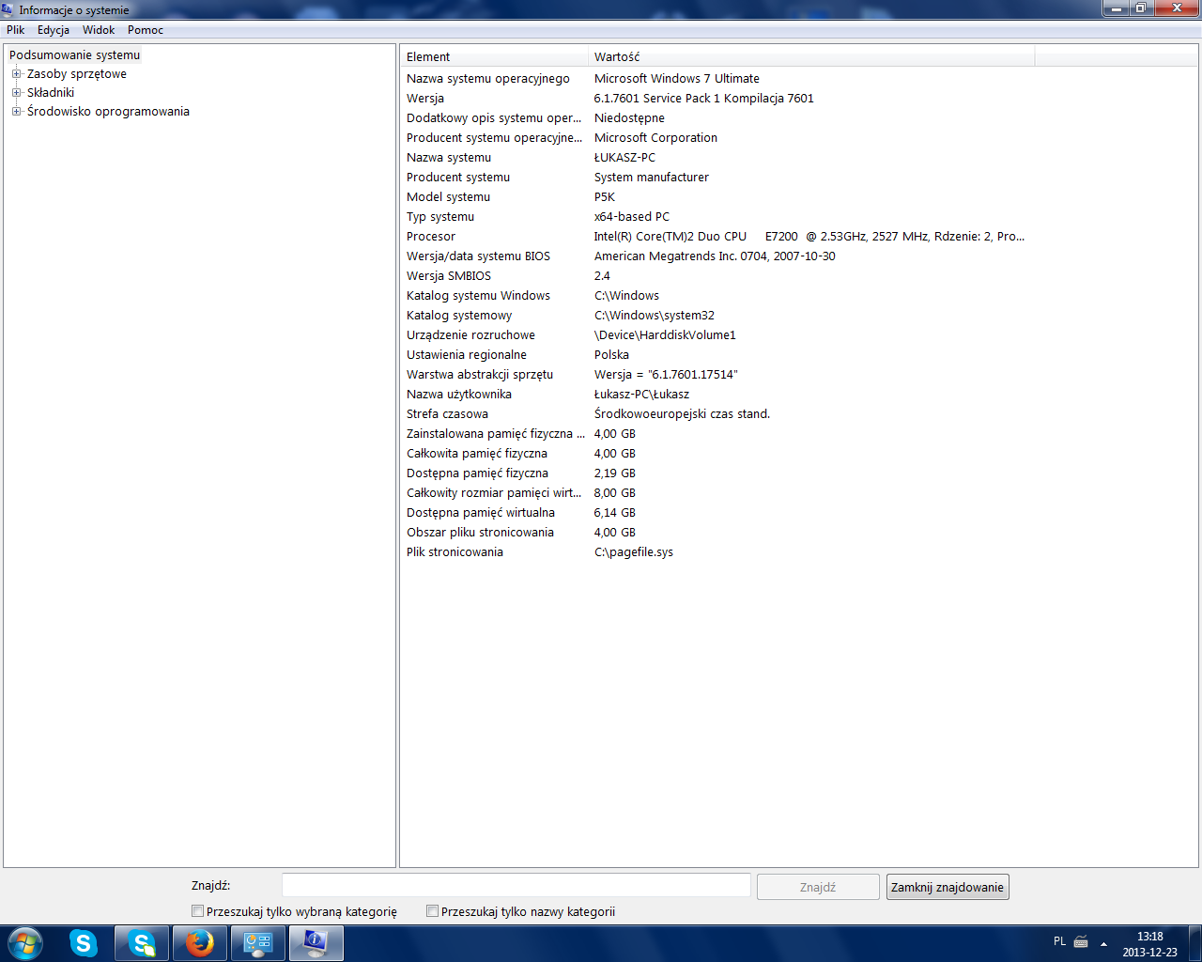Image resolution: width=1202 pixels, height=962 pixels.
Task: Select the Składniki tree item
Action: pyautogui.click(x=51, y=92)
